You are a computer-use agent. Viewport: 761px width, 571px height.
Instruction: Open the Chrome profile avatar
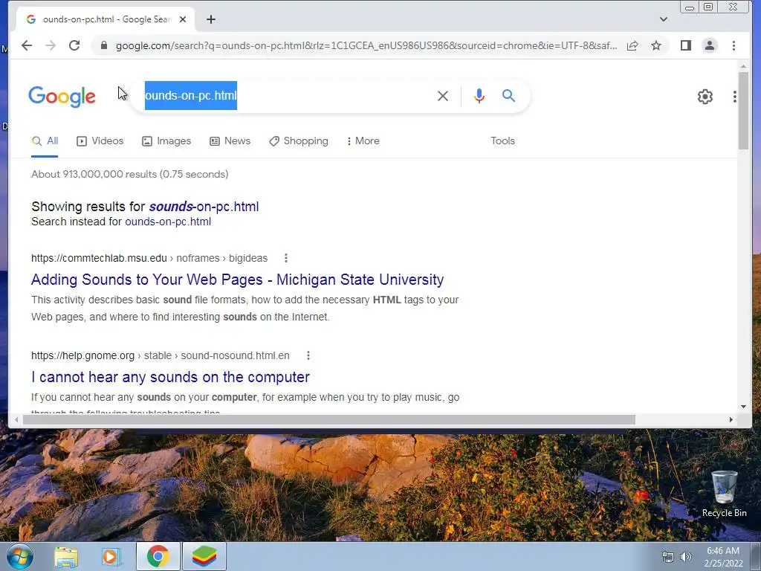pyautogui.click(x=710, y=45)
